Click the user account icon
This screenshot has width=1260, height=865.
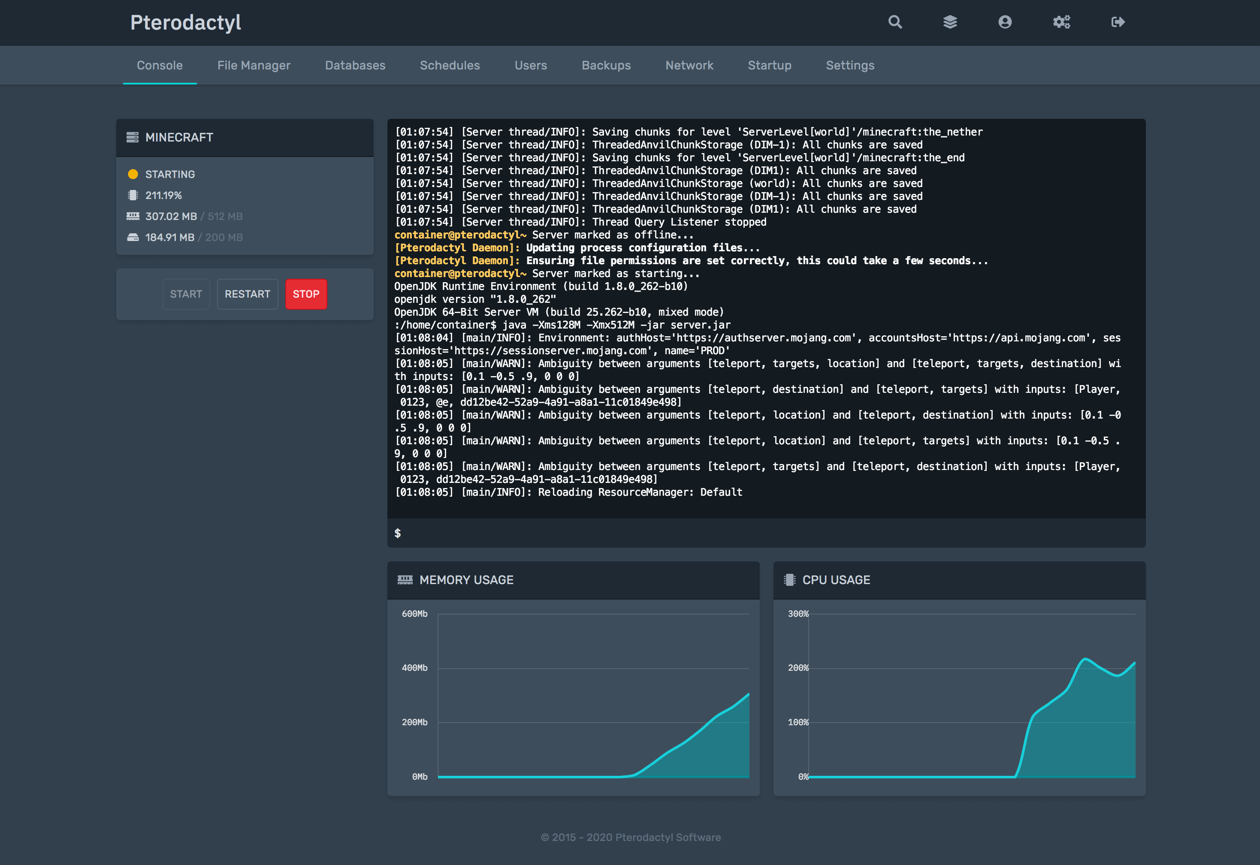click(1004, 22)
